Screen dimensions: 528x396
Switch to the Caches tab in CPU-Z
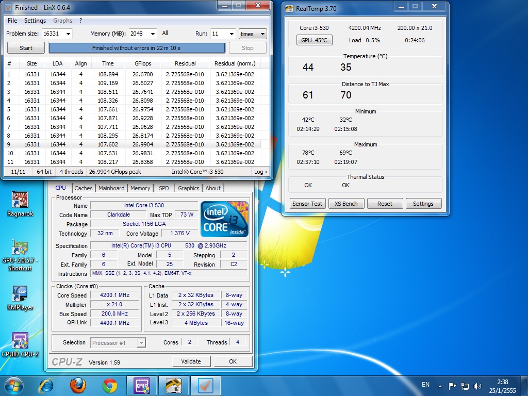pyautogui.click(x=83, y=188)
